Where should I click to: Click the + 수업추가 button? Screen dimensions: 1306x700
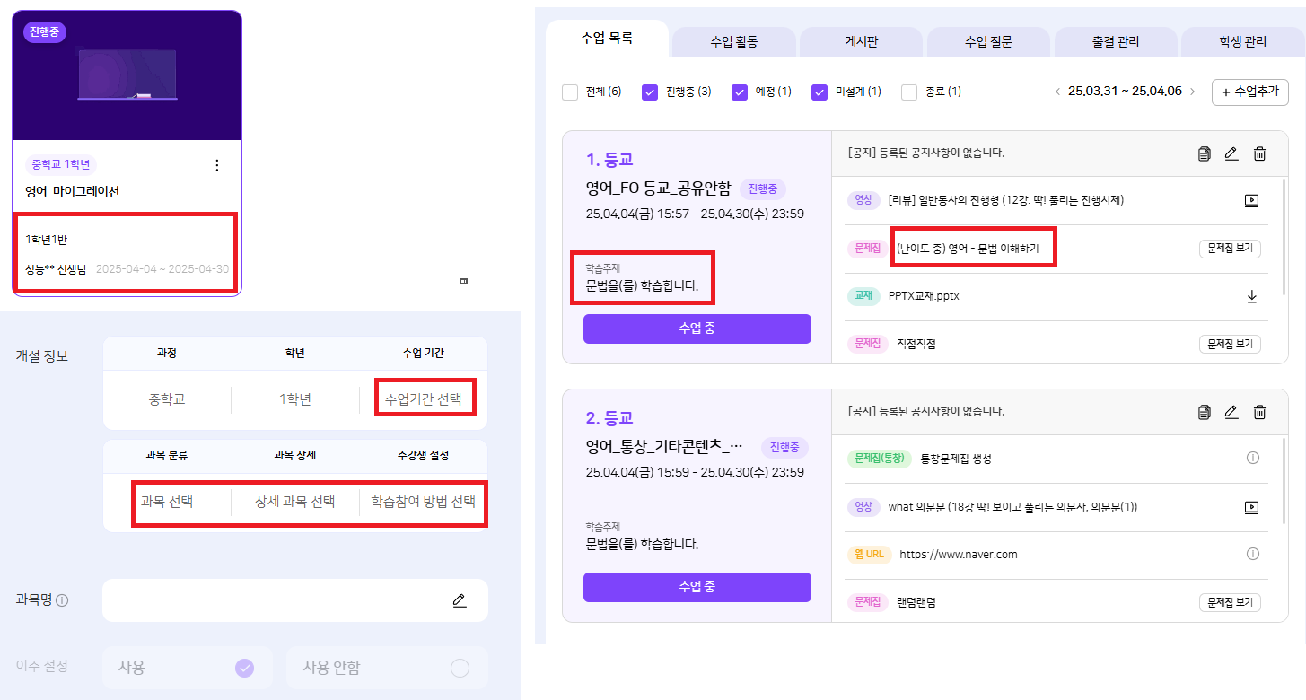point(1249,92)
